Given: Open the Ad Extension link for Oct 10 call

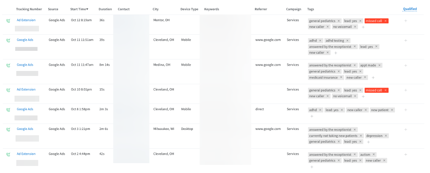Looking at the screenshot, I should point(26,90).
